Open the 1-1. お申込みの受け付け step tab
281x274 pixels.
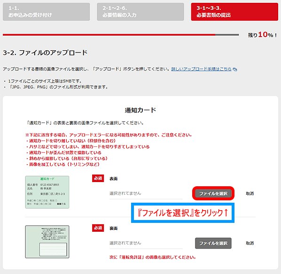[46, 12]
